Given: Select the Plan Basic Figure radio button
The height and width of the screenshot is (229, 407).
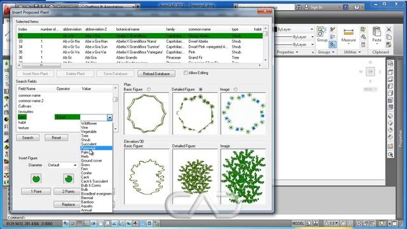Looking at the screenshot, I should [x=149, y=89].
